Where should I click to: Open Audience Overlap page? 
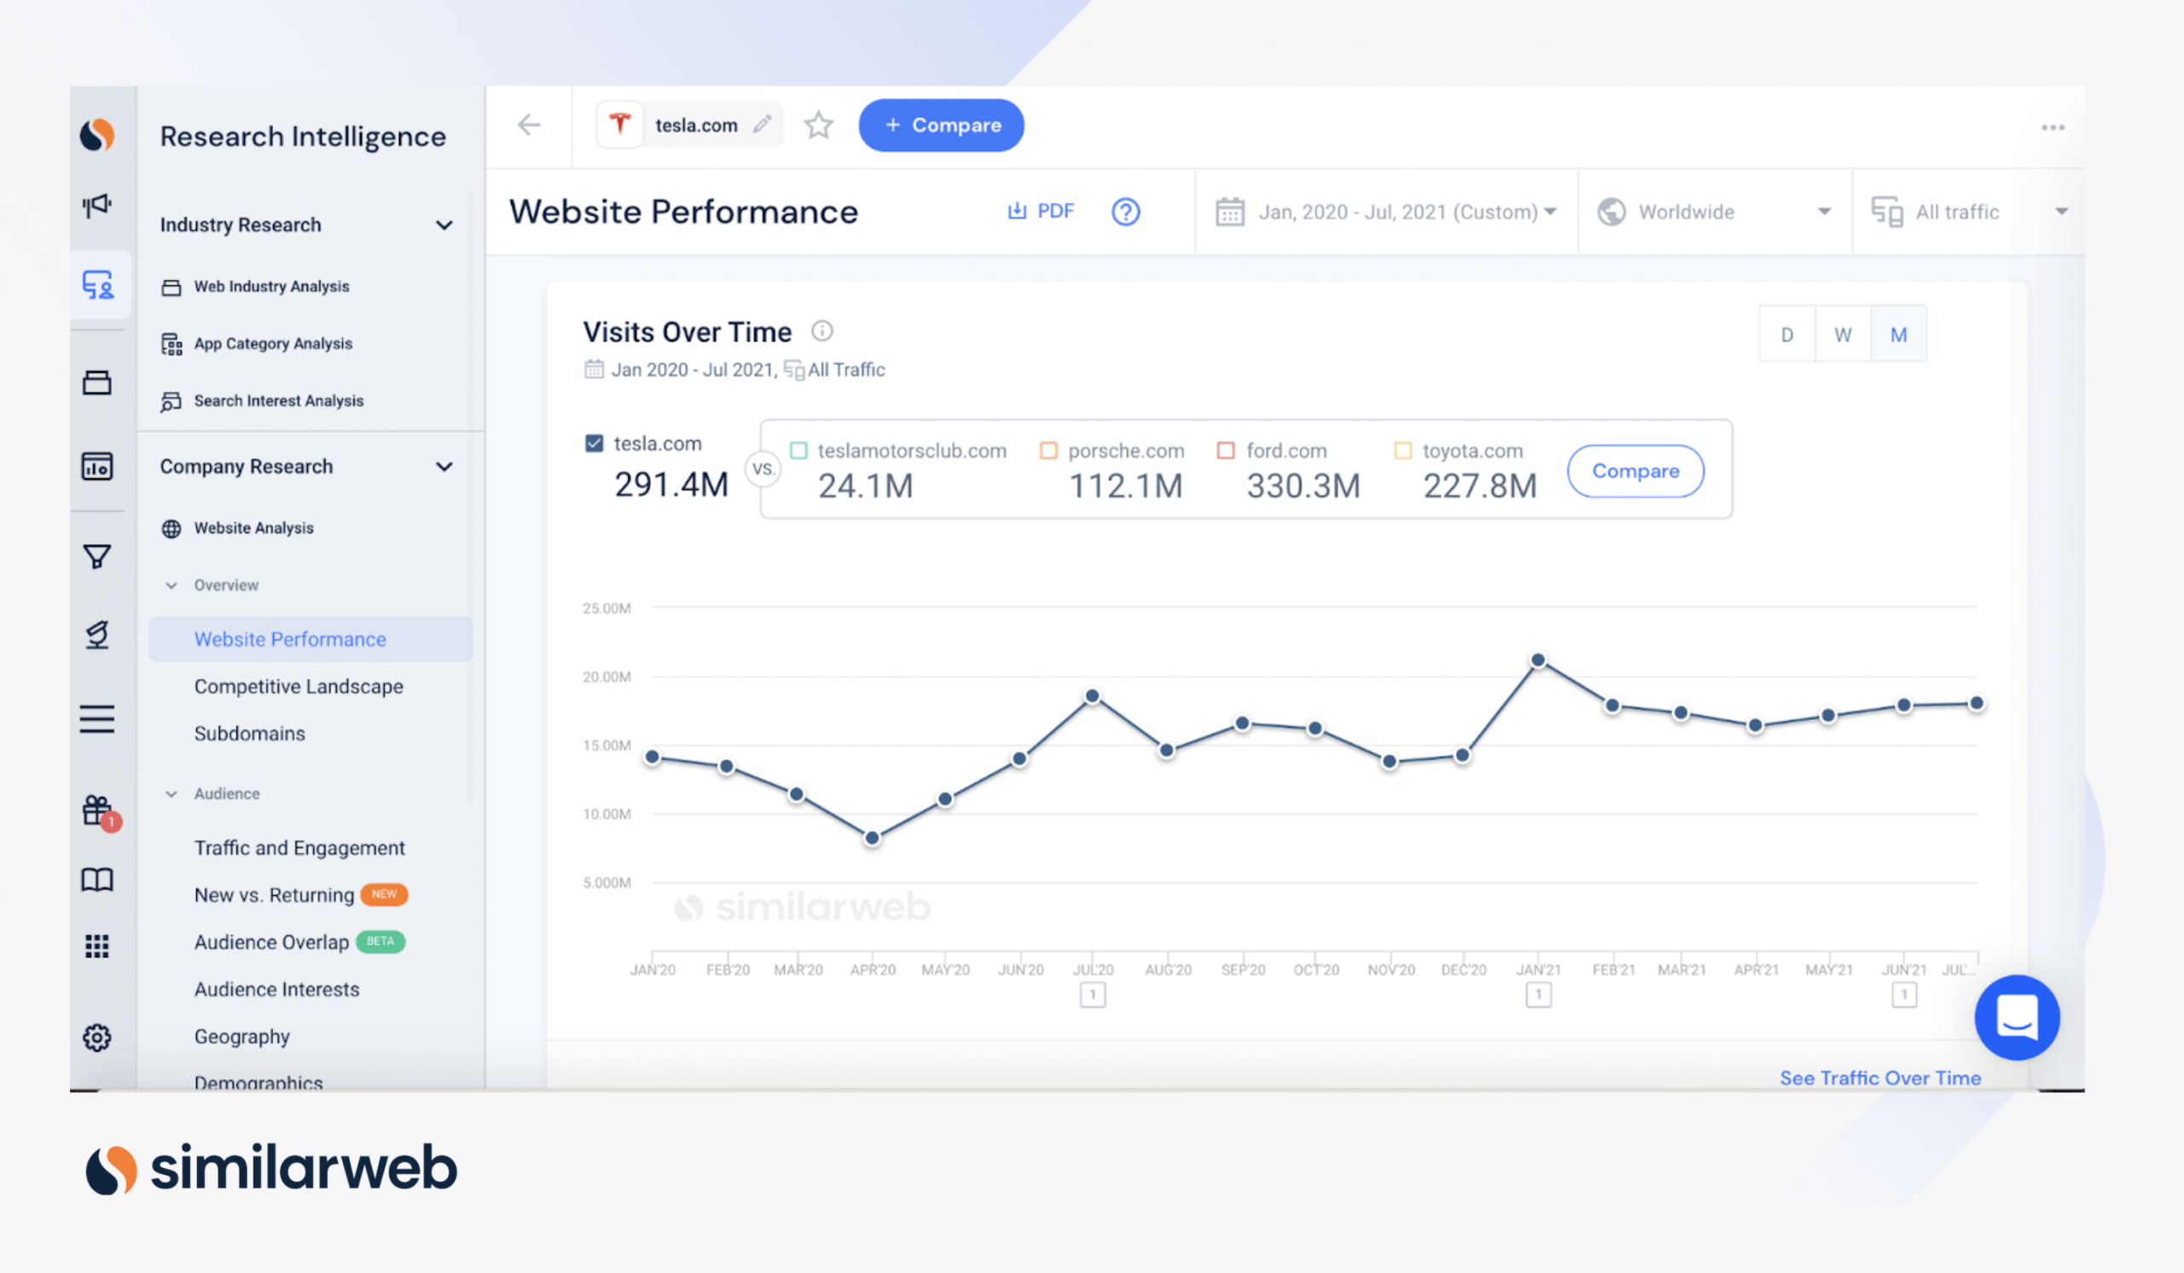(x=271, y=942)
